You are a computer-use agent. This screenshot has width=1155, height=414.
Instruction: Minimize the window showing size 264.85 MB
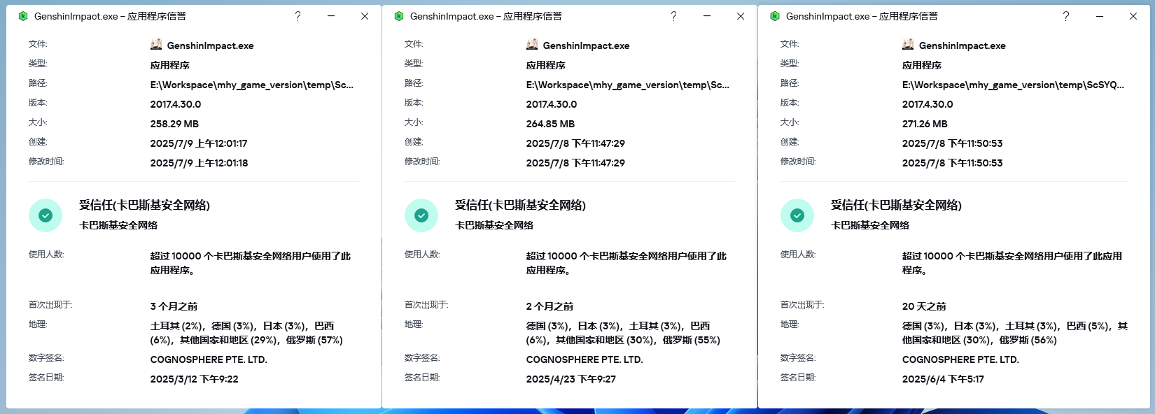tap(707, 16)
